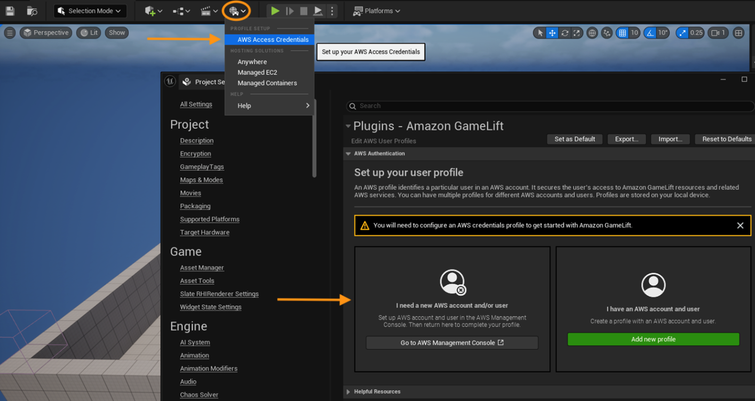Open the Cinematics clapperboard dropdown
The width and height of the screenshot is (755, 401).
[x=209, y=11]
